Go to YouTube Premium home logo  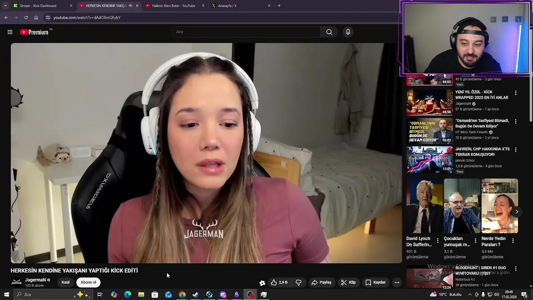point(35,32)
